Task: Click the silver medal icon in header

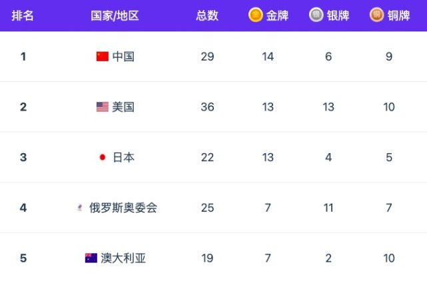Action: 316,15
